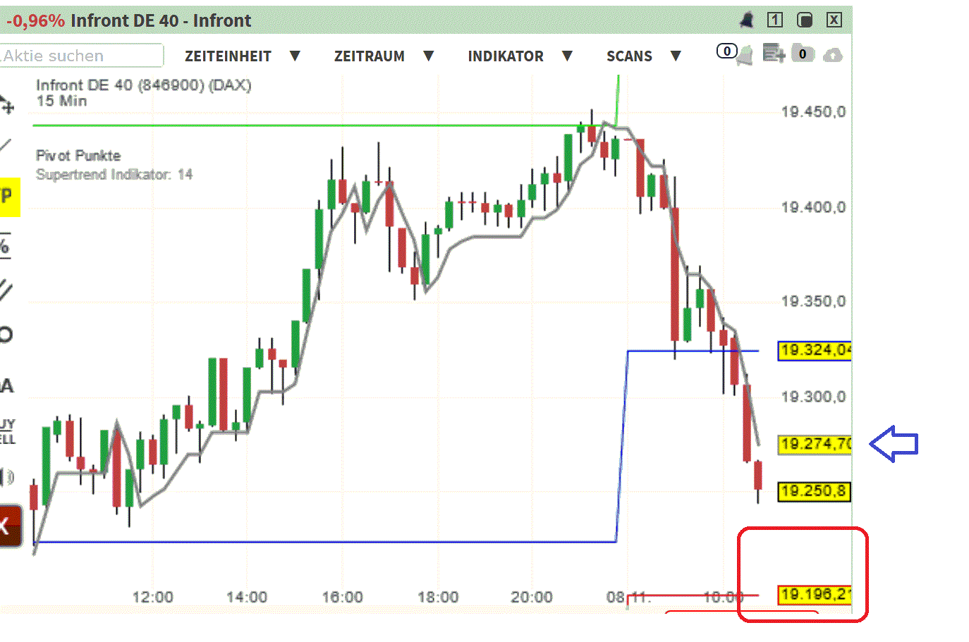This screenshot has height=642, width=969.
Task: Click the blue horizontal pivot line near 19.324
Action: pos(693,351)
